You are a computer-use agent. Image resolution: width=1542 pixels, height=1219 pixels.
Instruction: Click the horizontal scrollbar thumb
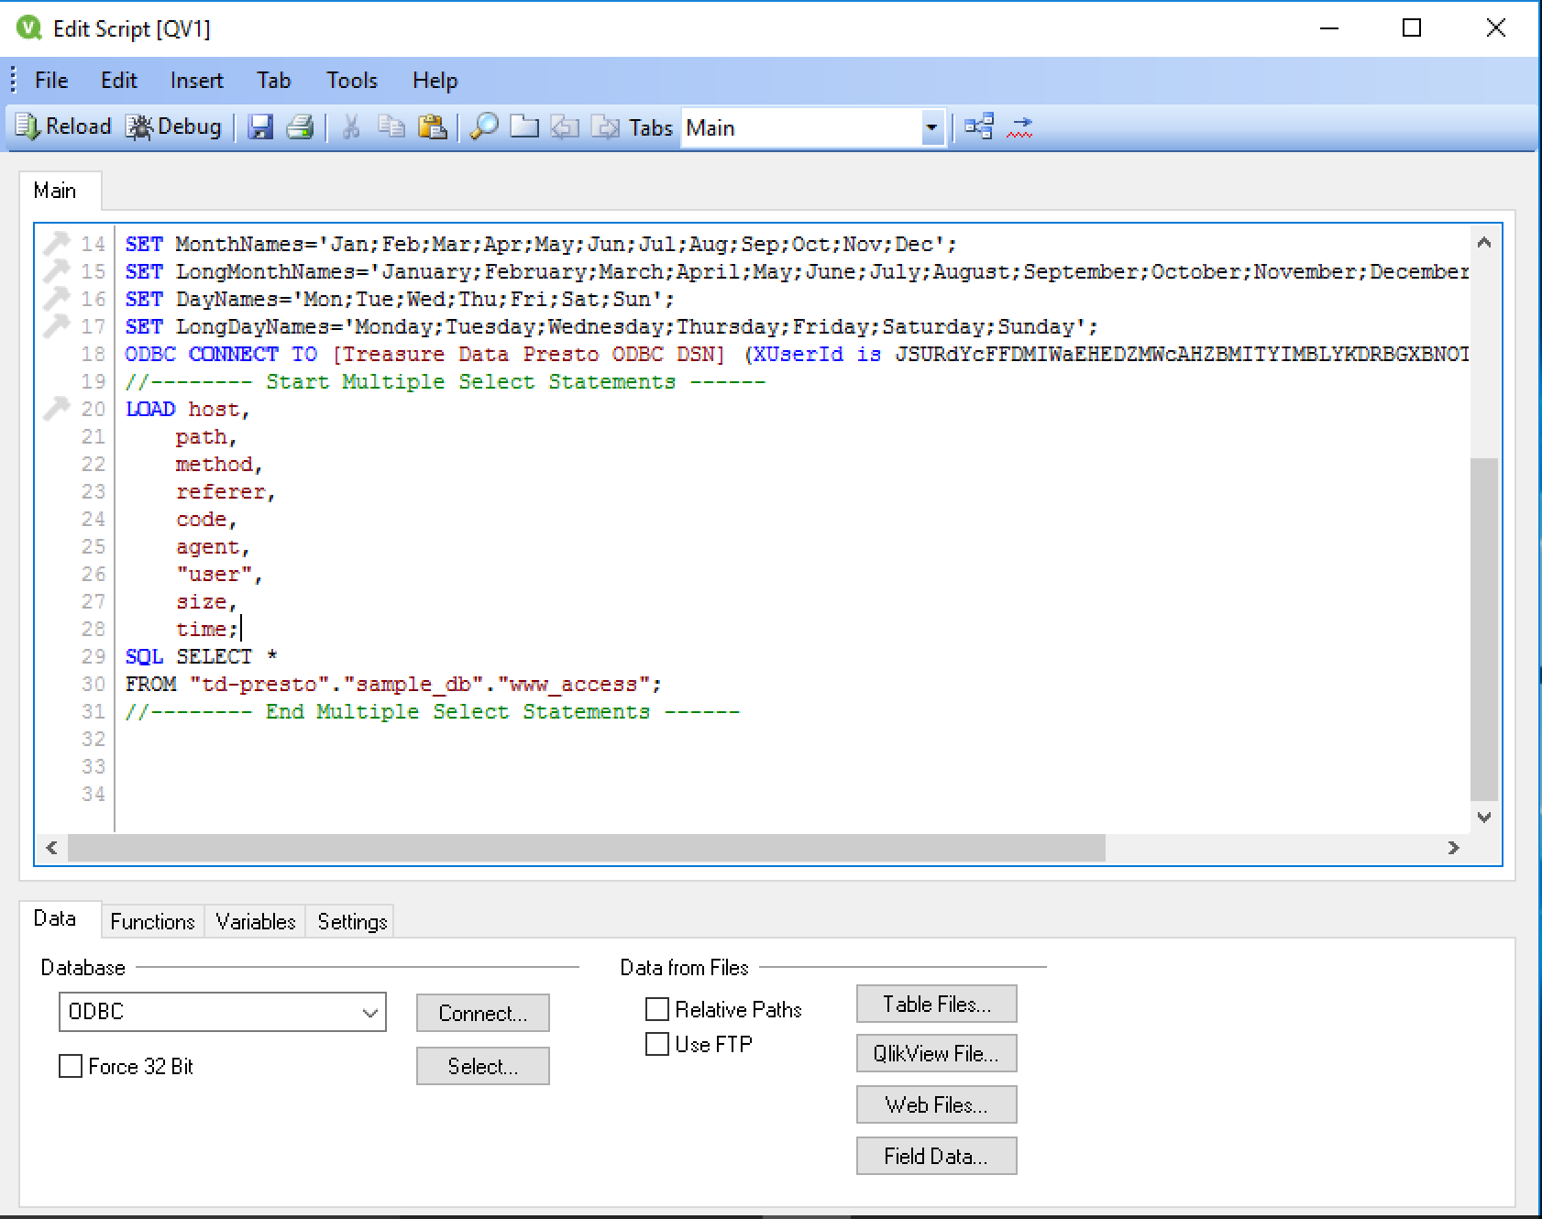[x=587, y=848]
